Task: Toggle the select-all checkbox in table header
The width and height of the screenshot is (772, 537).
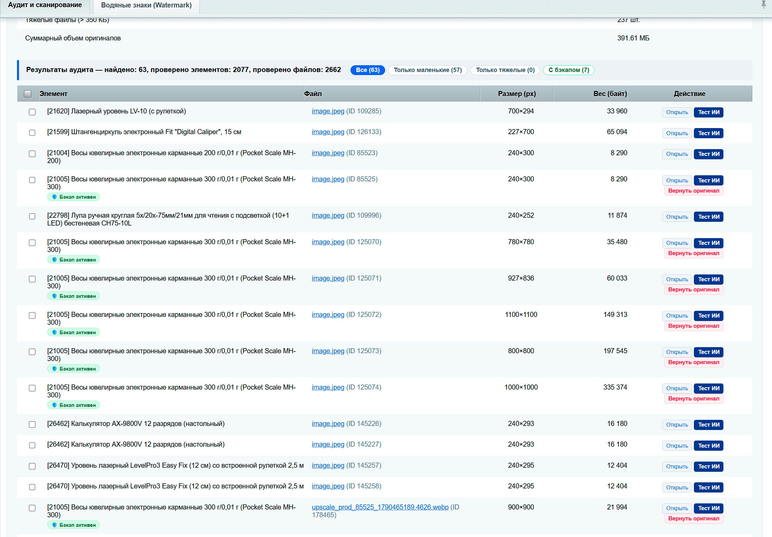Action: [28, 94]
